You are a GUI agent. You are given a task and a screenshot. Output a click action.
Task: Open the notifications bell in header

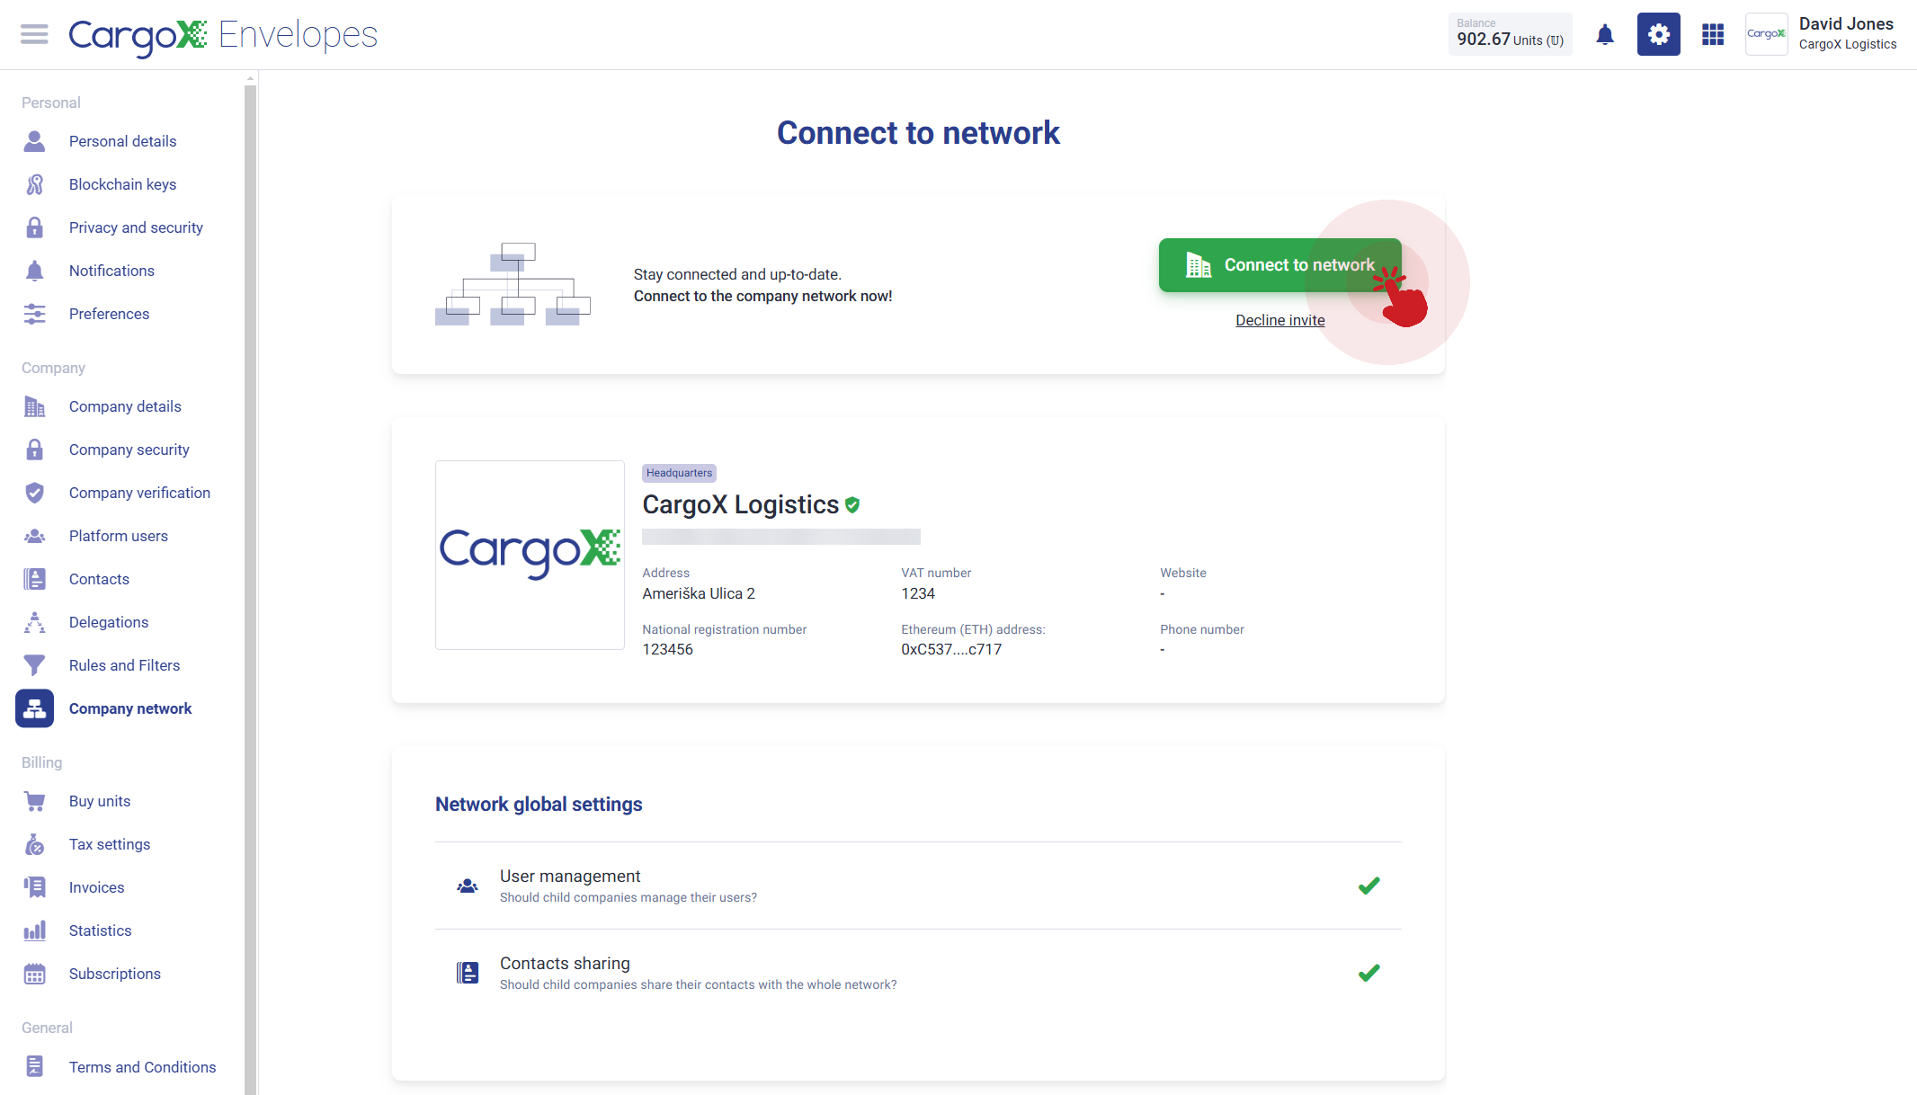pyautogui.click(x=1605, y=35)
